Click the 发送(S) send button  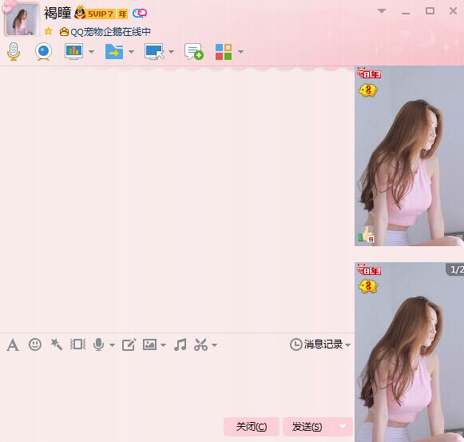[x=307, y=427]
